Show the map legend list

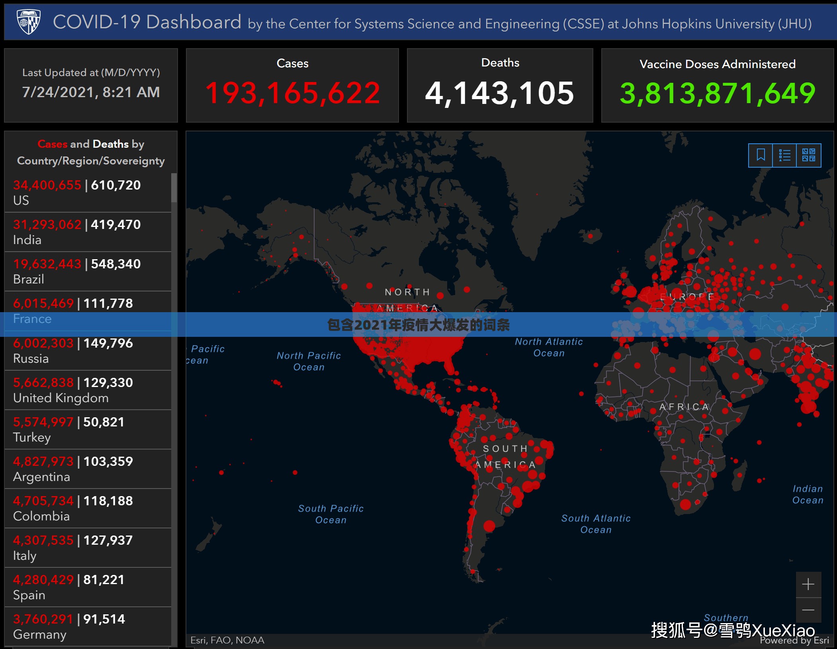[x=784, y=155]
